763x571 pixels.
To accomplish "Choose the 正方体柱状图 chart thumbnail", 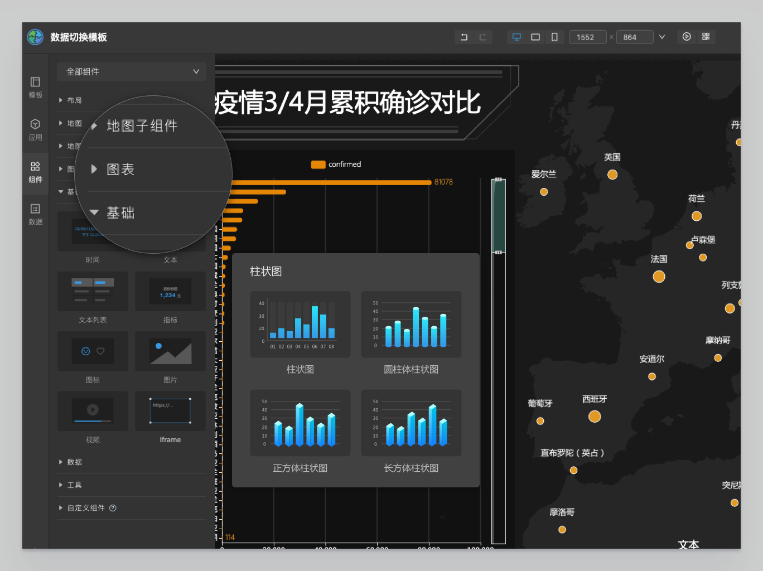I will tap(300, 423).
